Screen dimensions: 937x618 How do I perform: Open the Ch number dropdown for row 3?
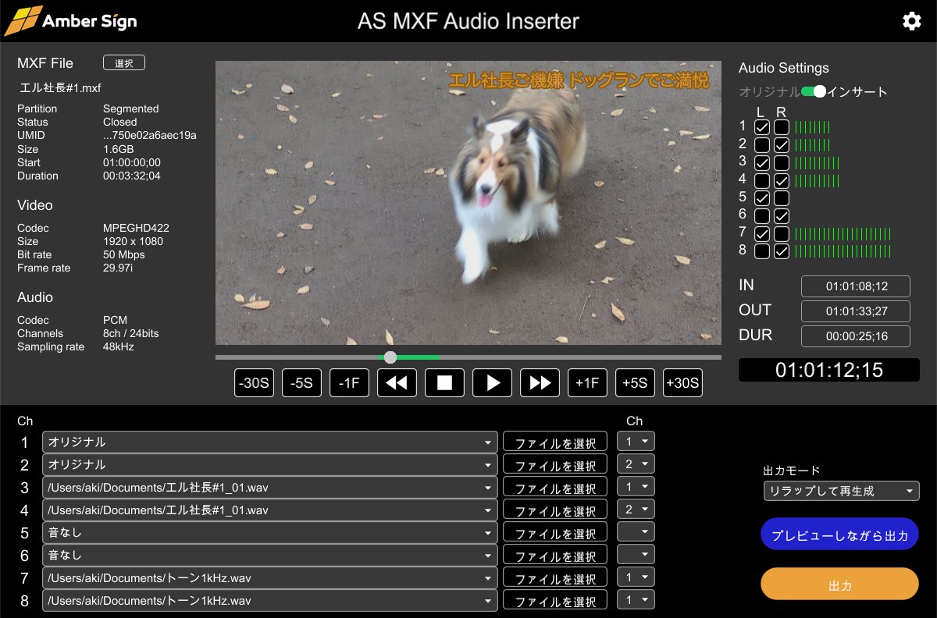(636, 488)
